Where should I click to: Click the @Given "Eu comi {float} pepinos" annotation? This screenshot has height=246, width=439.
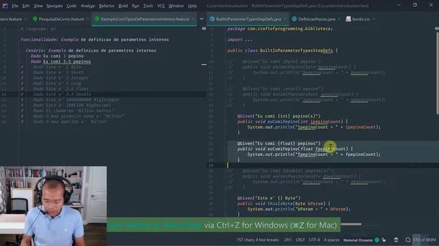click(278, 143)
